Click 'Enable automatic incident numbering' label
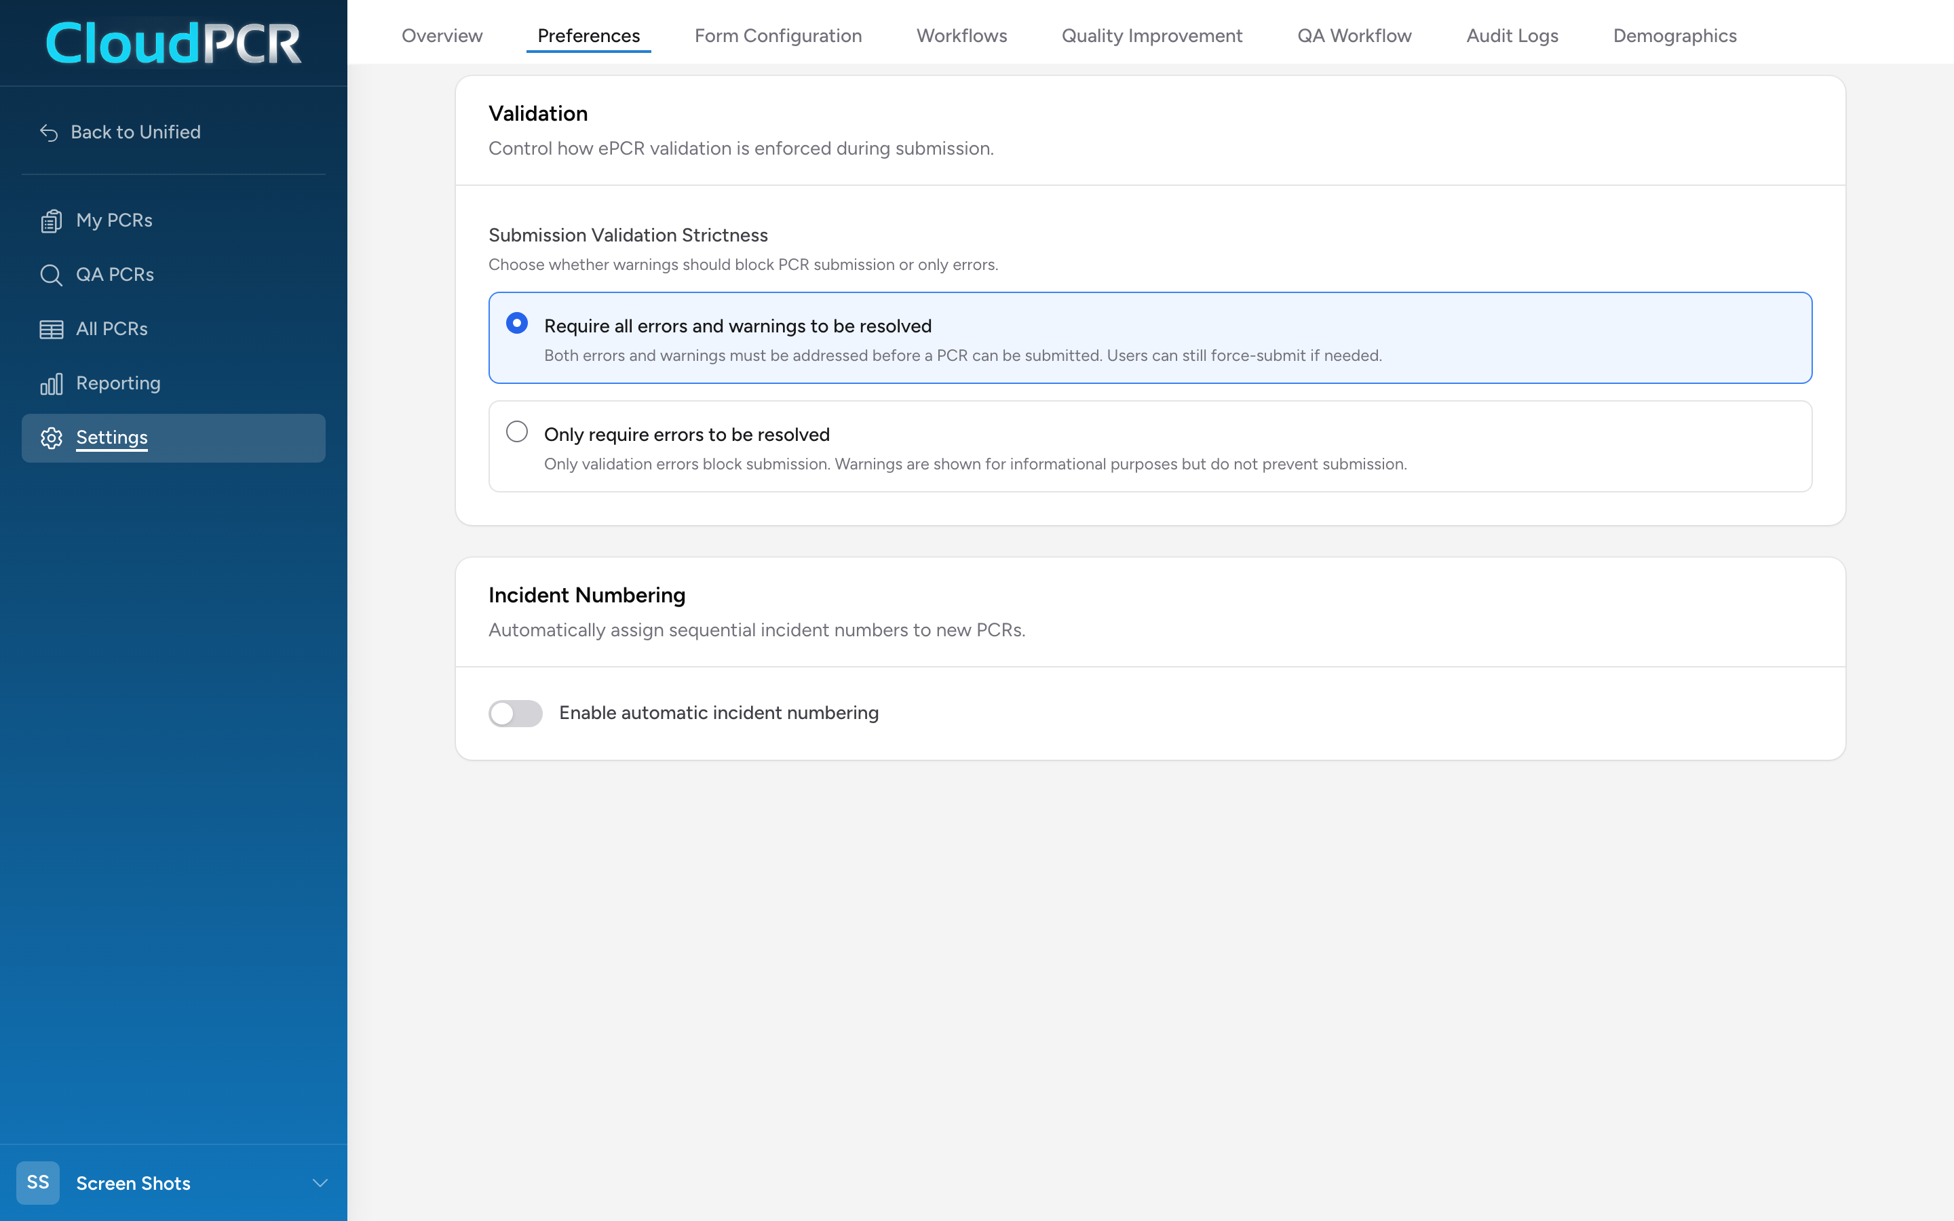This screenshot has width=1954, height=1221. click(x=719, y=712)
